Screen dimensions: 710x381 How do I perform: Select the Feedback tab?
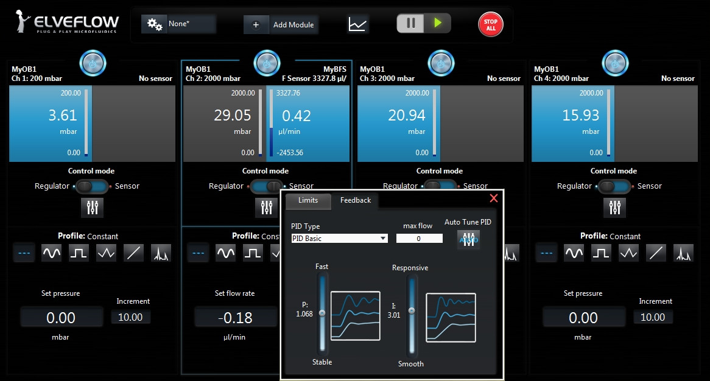pyautogui.click(x=356, y=200)
